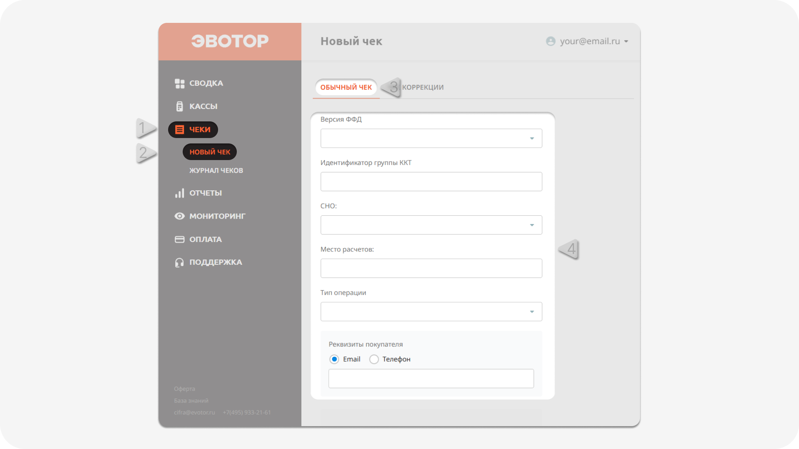799x449 pixels.
Task: Click the Поддержка headset icon
Action: point(179,262)
